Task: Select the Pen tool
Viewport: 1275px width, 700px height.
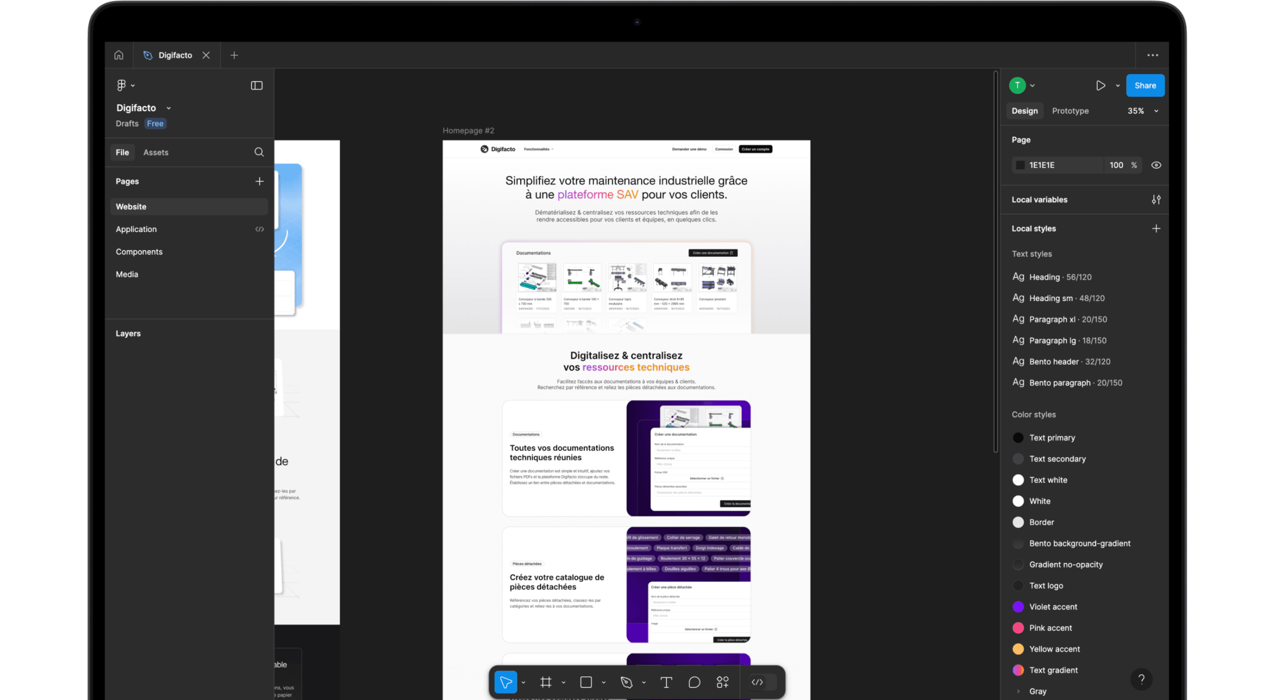Action: [626, 682]
